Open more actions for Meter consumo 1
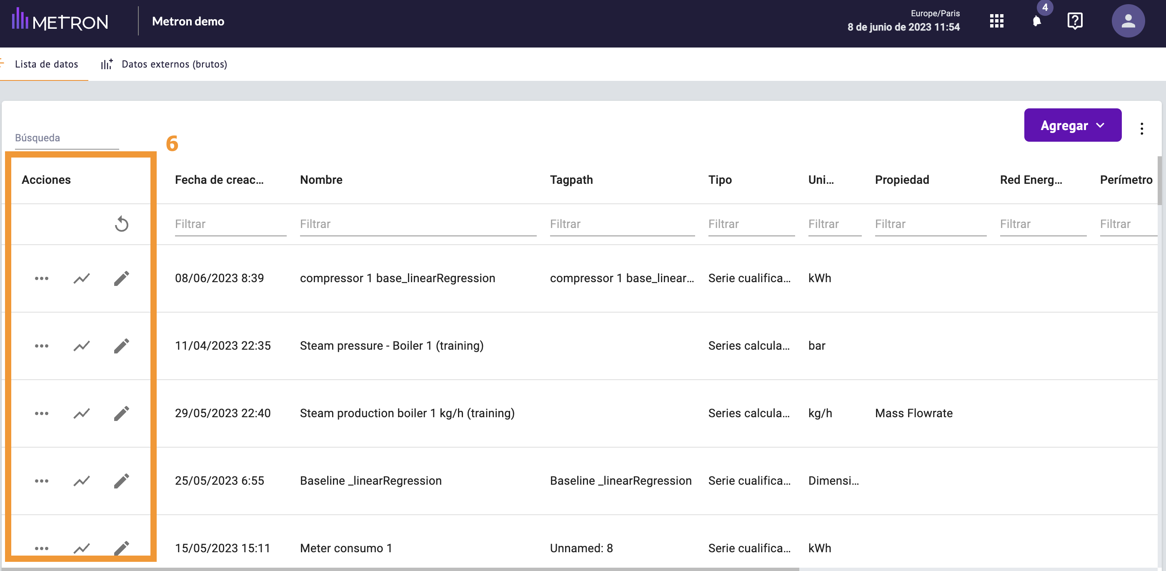 tap(42, 548)
